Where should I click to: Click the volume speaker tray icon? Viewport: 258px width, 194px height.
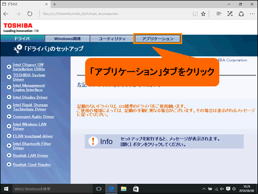[222, 189]
